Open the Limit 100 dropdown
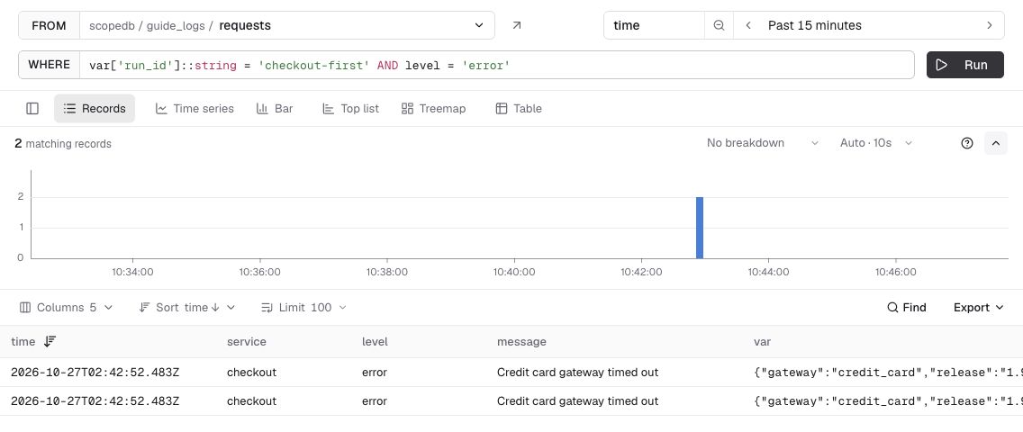 coord(303,308)
